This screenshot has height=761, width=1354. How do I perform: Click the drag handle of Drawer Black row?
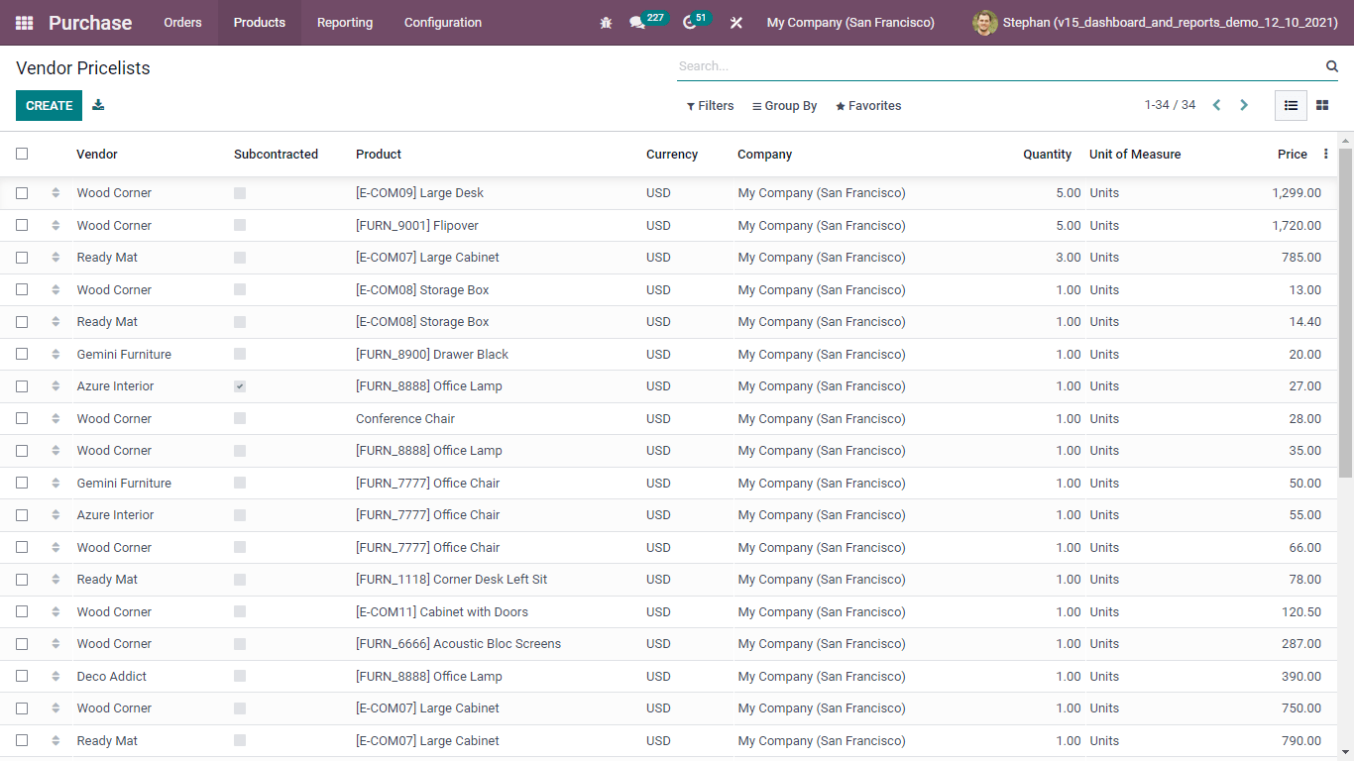click(x=56, y=355)
